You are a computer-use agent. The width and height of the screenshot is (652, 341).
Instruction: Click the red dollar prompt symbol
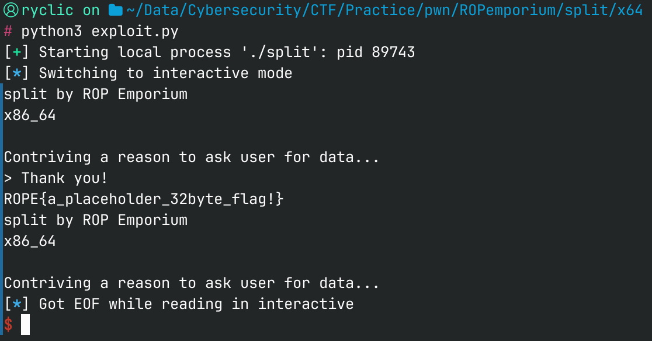[x=8, y=325]
